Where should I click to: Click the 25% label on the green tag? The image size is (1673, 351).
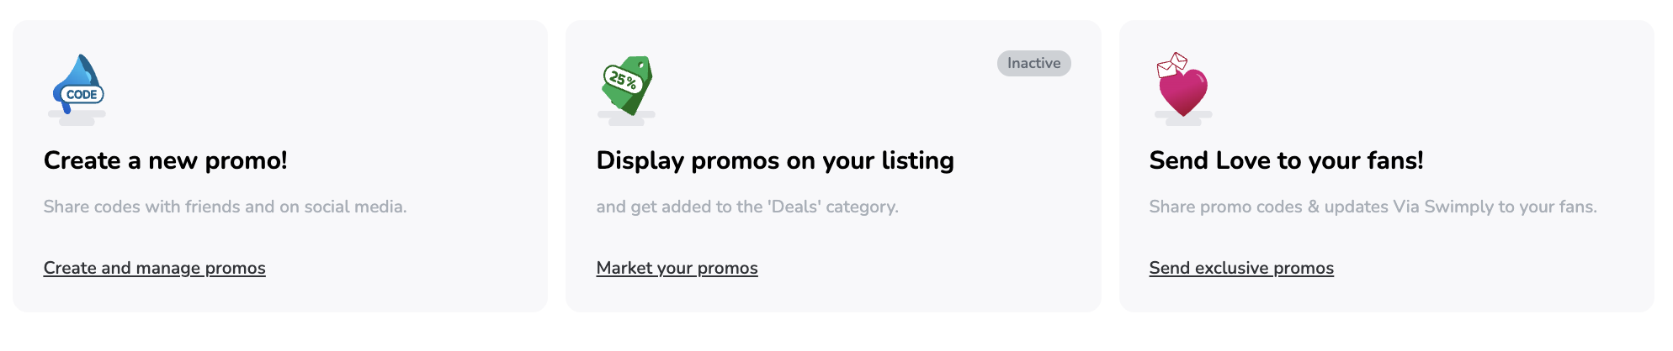623,80
